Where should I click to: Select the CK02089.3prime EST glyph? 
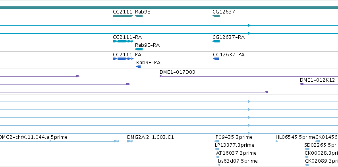(307, 165)
